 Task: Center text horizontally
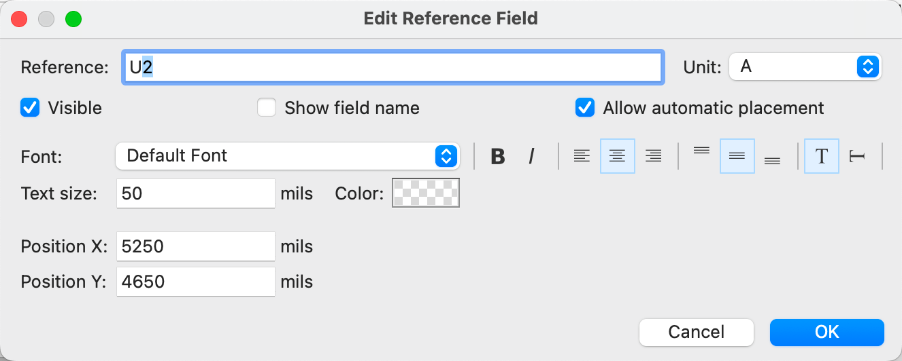pos(617,156)
